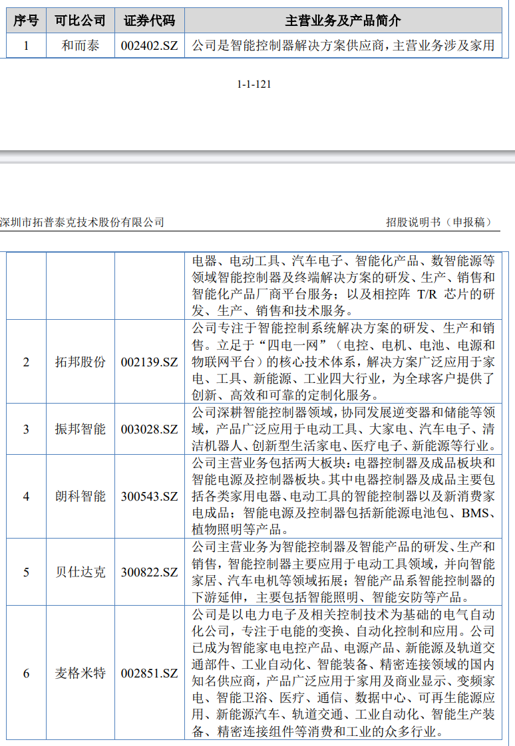Click page header 深圳市拓普泰克技术股份有限公司
This screenshot has width=515, height=746.
pos(82,223)
